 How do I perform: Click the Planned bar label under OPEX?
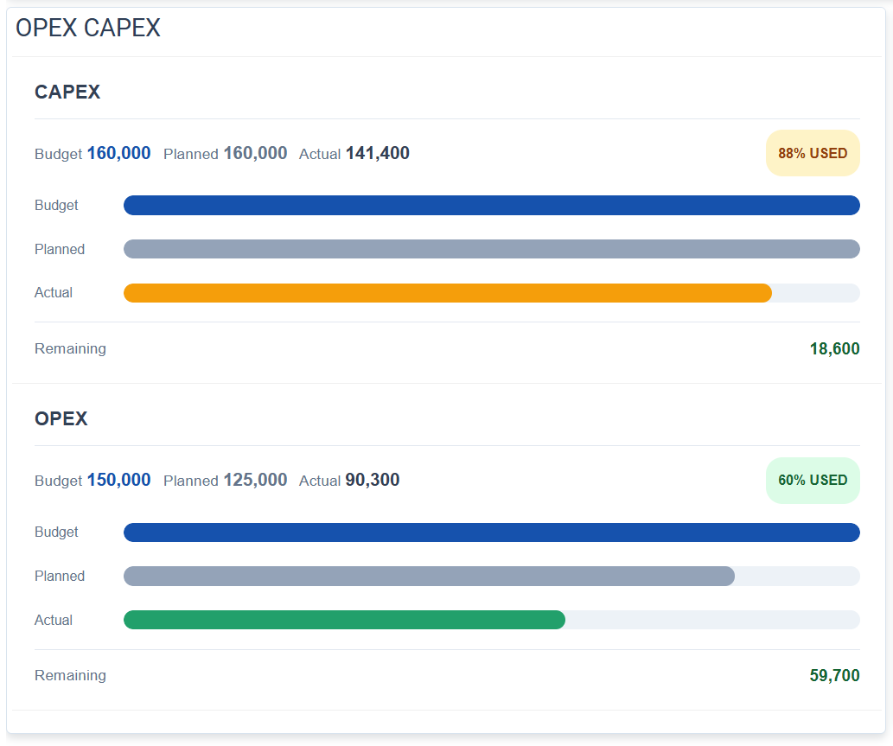tap(60, 576)
